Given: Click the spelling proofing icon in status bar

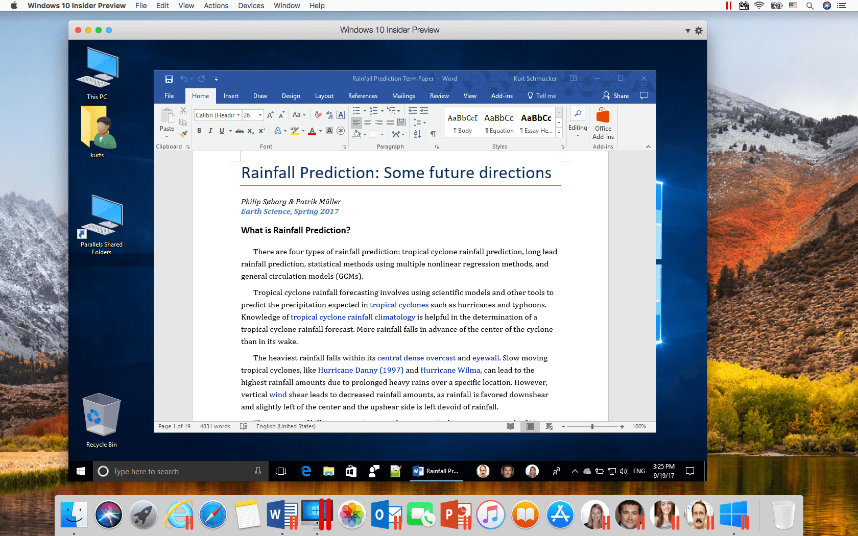Looking at the screenshot, I should point(244,426).
